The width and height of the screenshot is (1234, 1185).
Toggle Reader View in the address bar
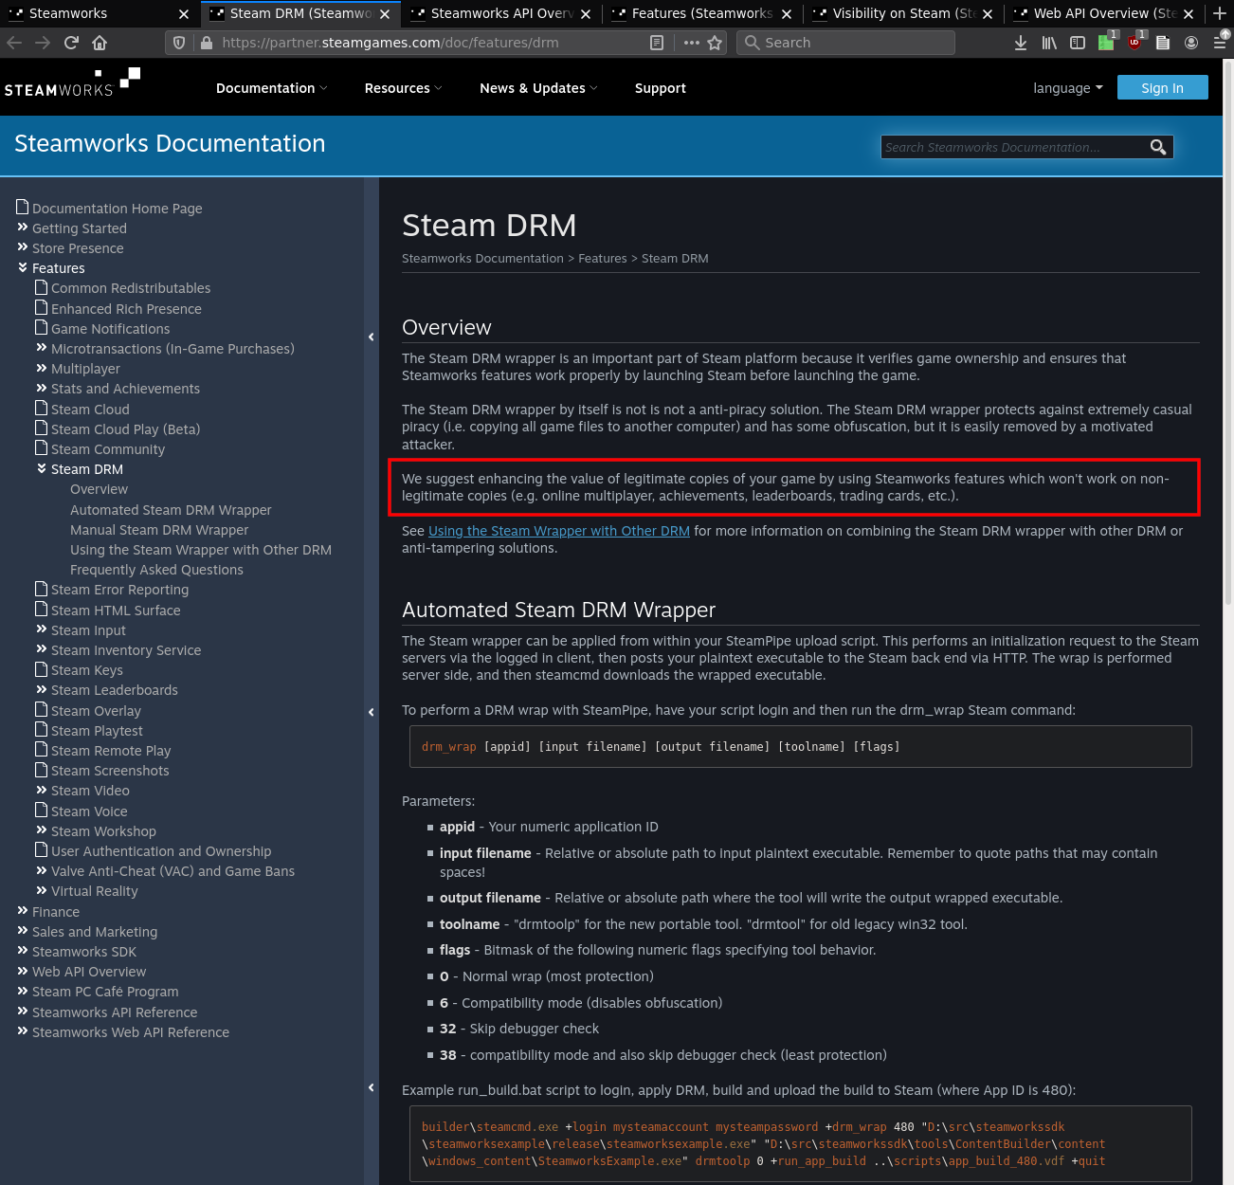click(x=657, y=43)
